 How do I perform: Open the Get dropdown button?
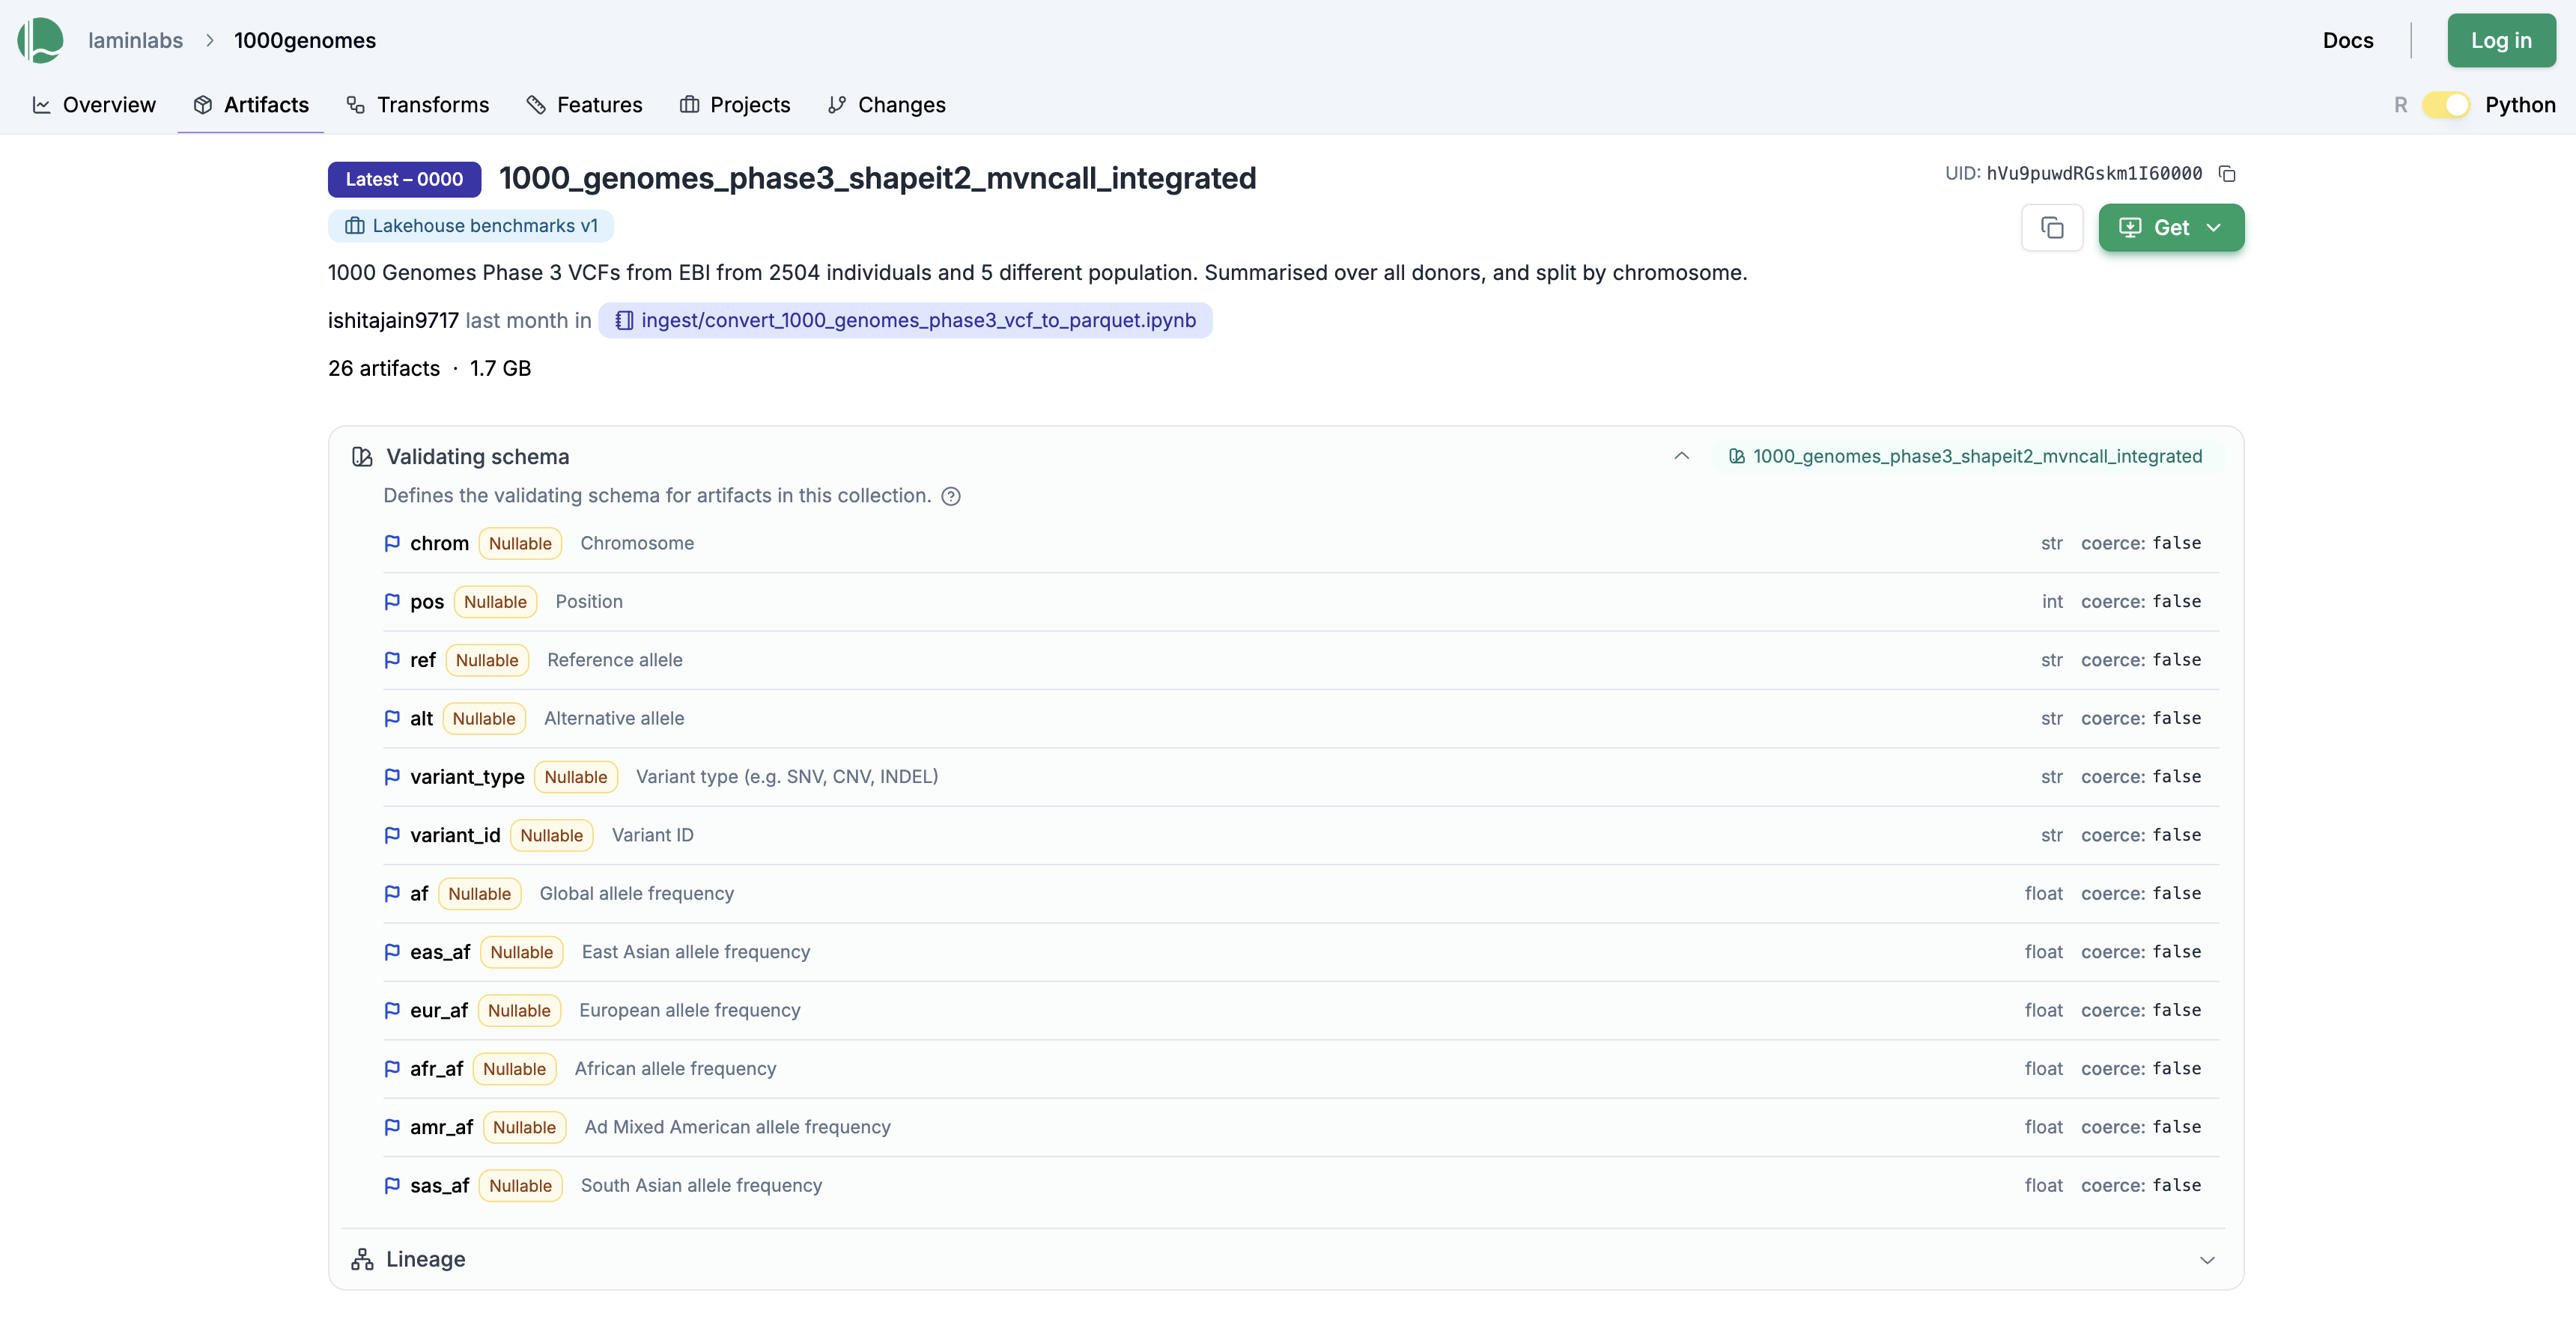point(2171,228)
